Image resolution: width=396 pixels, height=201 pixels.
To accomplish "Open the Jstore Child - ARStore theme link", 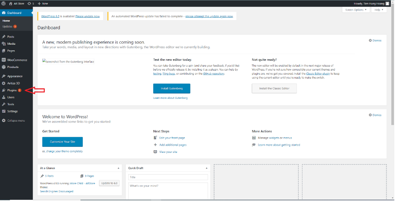I will click(82, 184).
